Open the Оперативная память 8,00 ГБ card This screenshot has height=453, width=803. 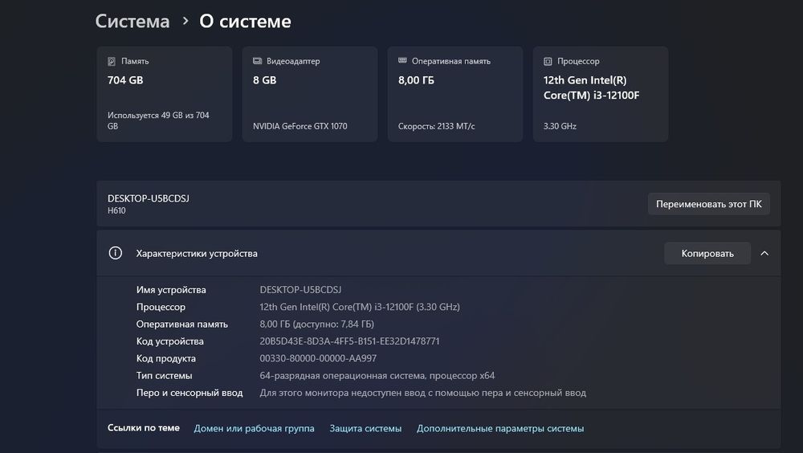click(x=455, y=94)
